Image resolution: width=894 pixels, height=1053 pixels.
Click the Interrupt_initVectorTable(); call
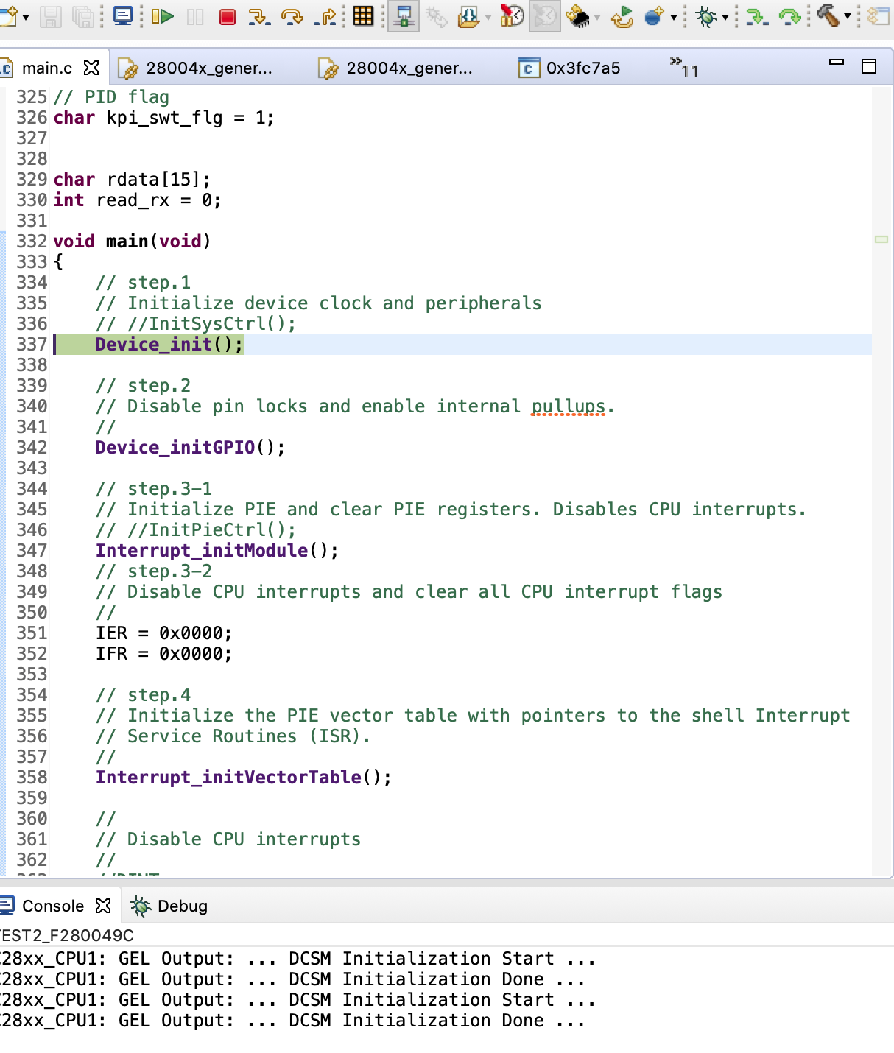(243, 777)
